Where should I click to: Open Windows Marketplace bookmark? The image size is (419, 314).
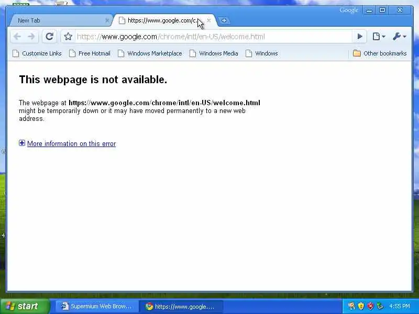[150, 53]
